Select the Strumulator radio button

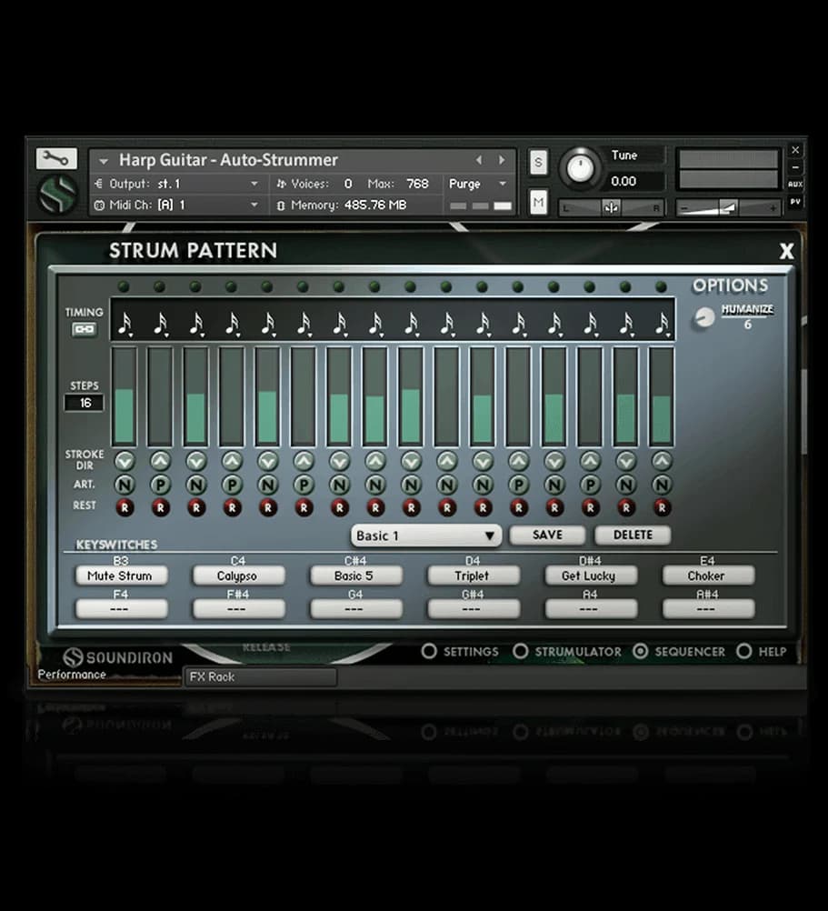pyautogui.click(x=521, y=651)
